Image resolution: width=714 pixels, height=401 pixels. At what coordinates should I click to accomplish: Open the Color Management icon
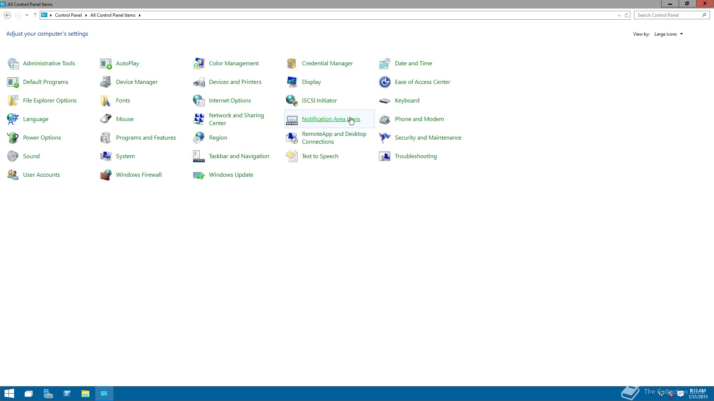click(199, 63)
